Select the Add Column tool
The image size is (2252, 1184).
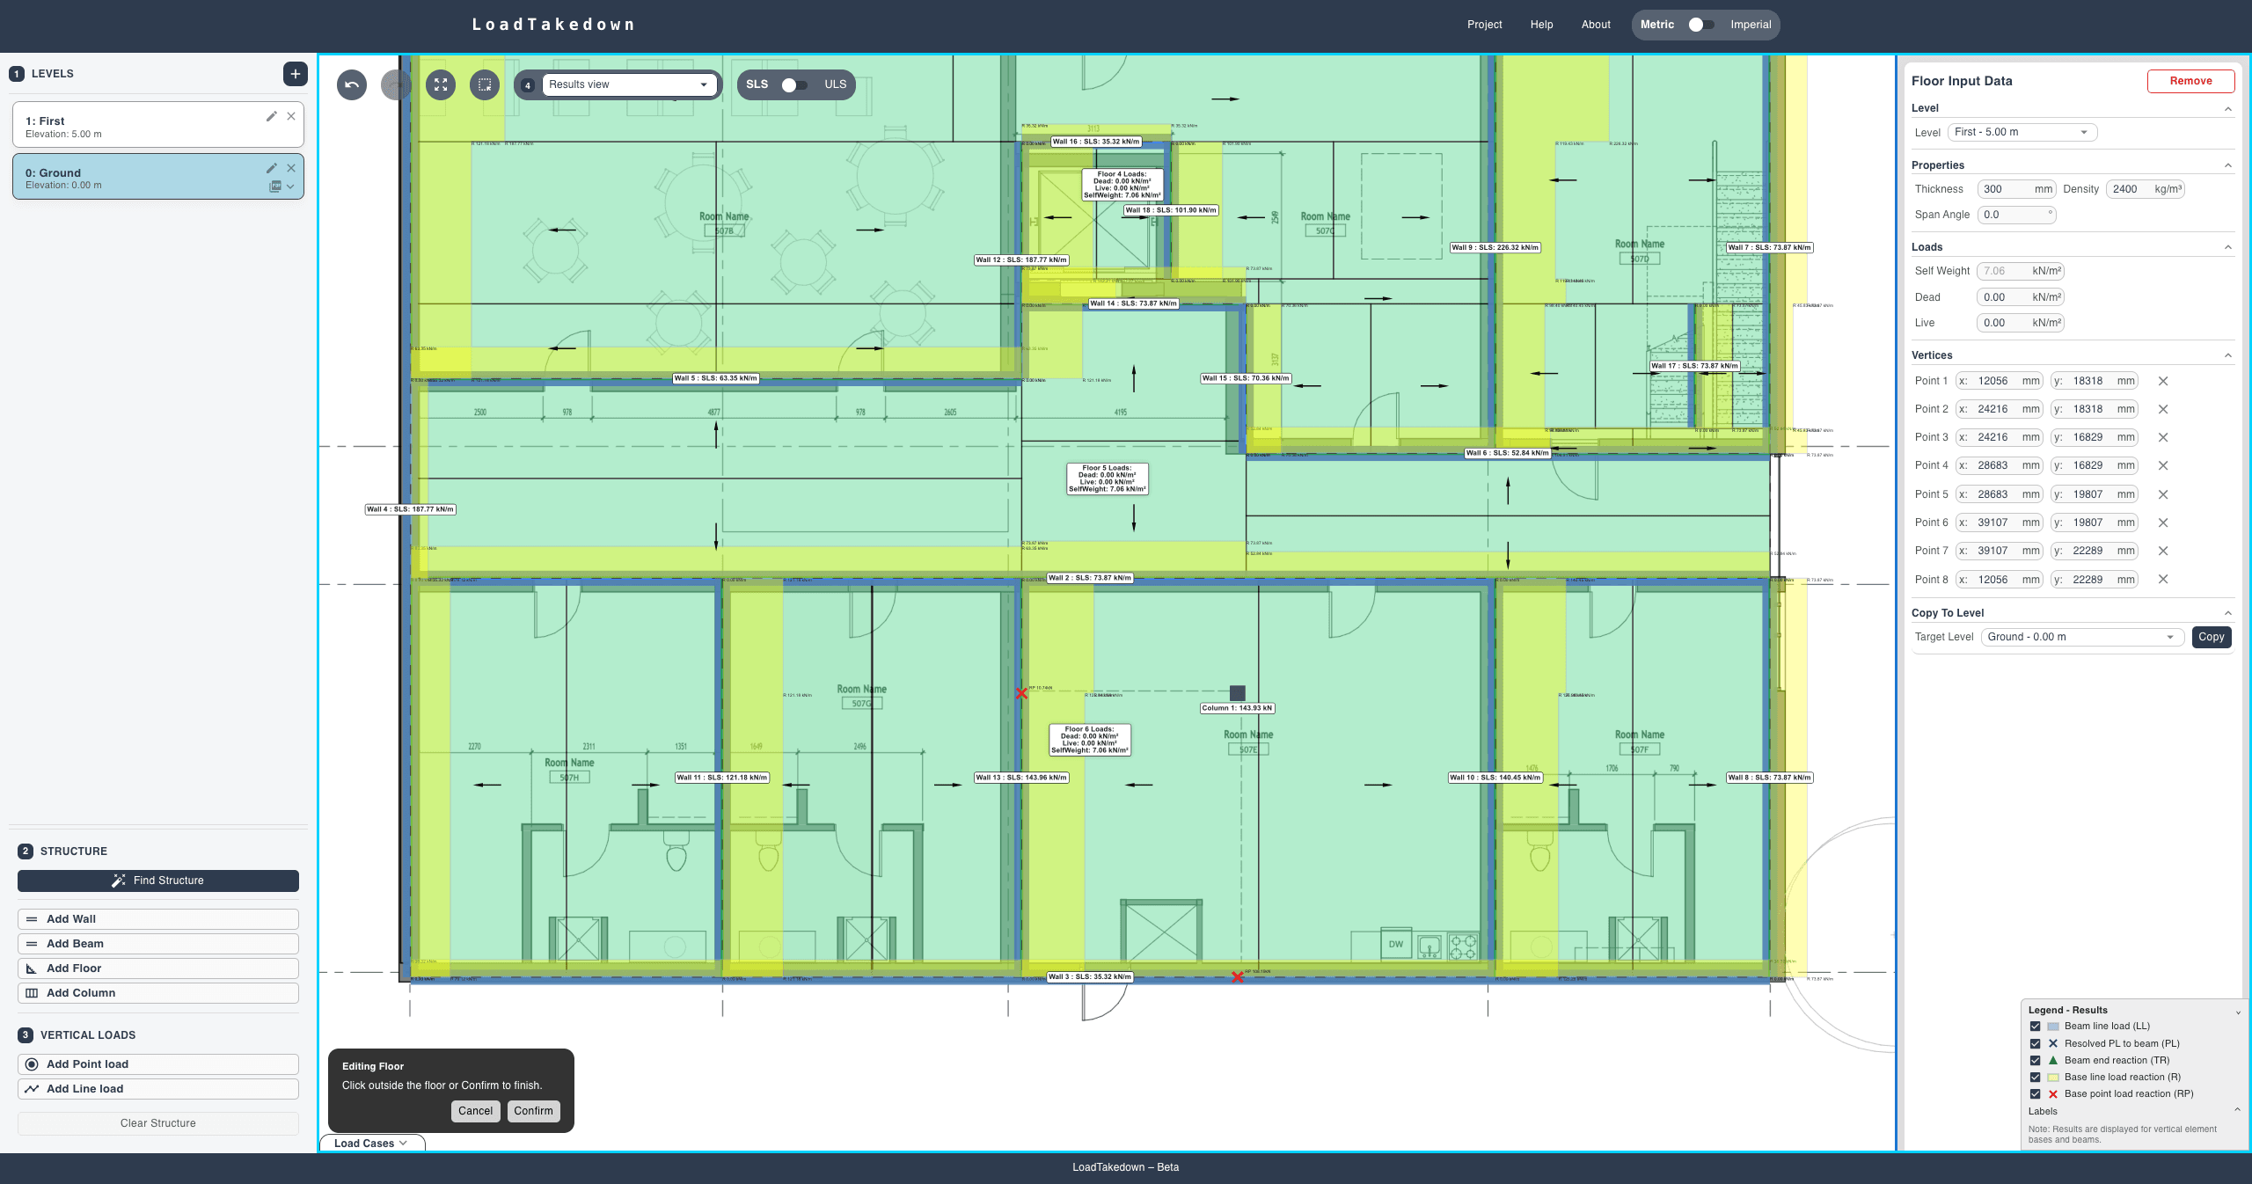coord(157,992)
